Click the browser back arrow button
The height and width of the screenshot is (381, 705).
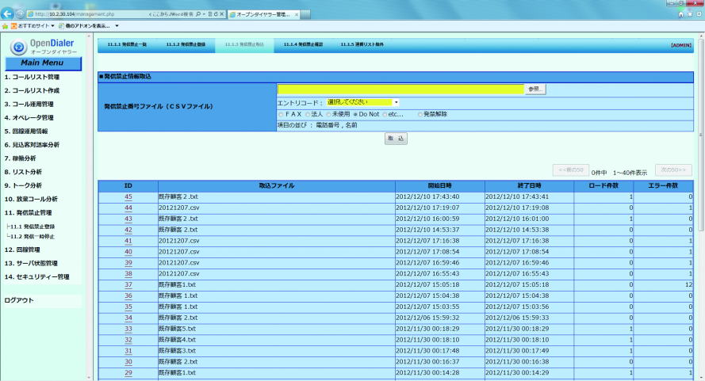pyautogui.click(x=7, y=13)
